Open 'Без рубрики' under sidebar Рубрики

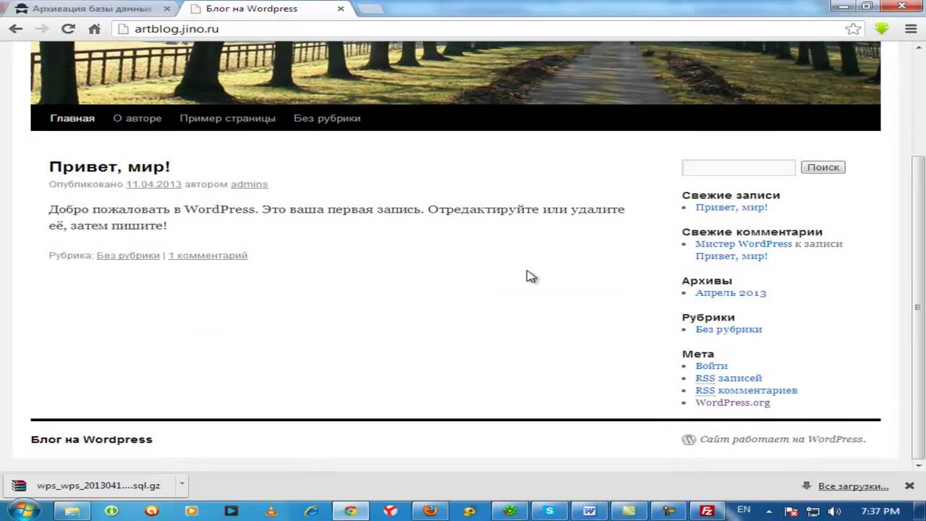click(x=729, y=329)
